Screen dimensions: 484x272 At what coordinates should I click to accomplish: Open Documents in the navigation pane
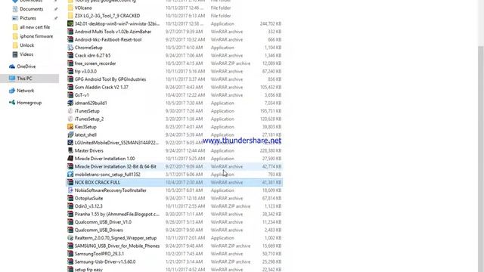(x=31, y=9)
